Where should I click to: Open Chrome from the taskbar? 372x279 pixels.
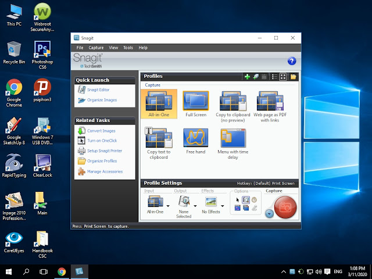[x=62, y=271]
